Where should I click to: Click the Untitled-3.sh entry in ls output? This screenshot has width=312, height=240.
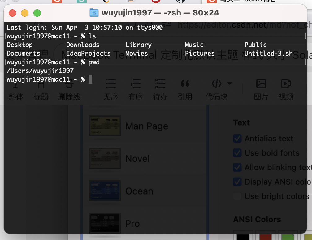268,54
